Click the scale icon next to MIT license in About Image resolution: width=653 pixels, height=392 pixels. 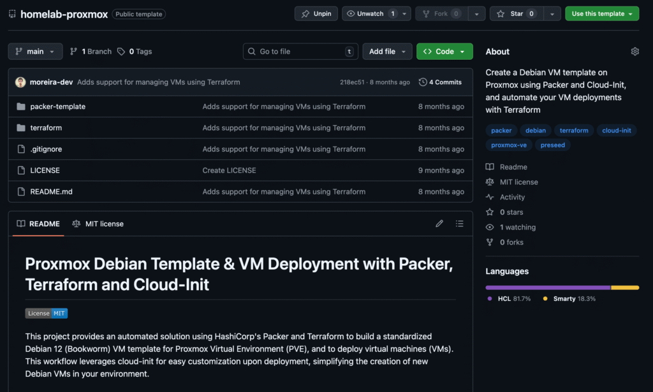[x=490, y=182]
